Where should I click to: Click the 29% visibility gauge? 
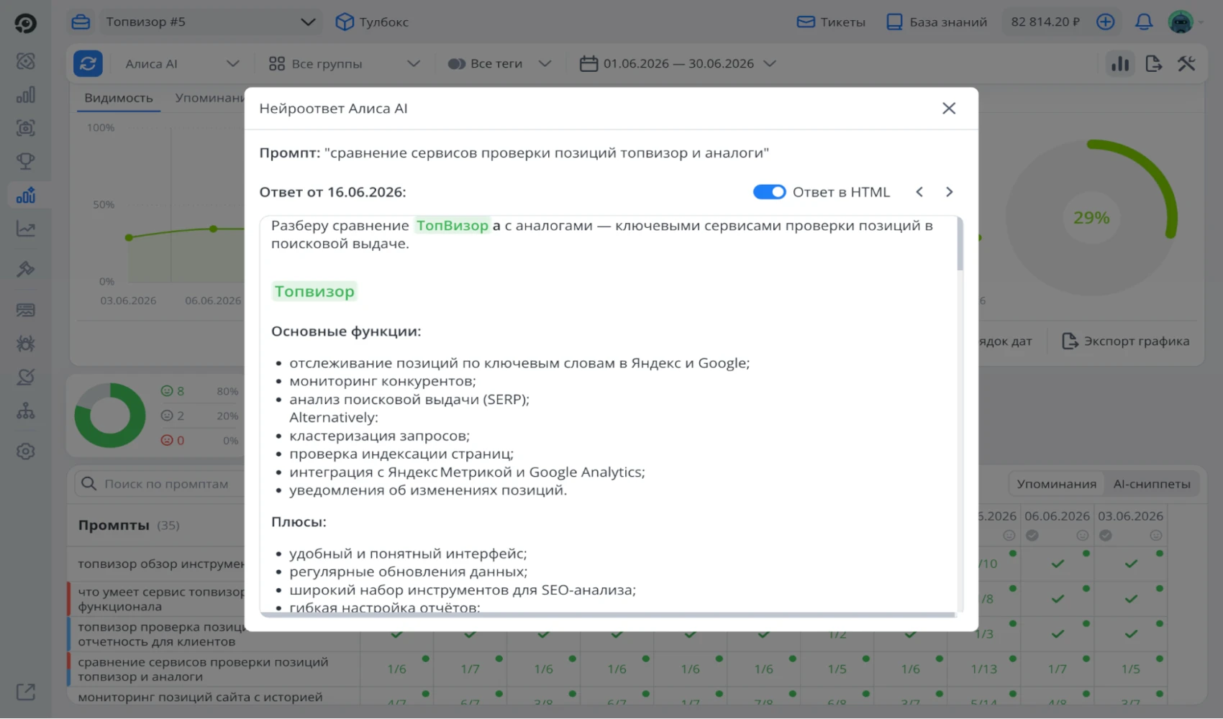click(x=1091, y=217)
